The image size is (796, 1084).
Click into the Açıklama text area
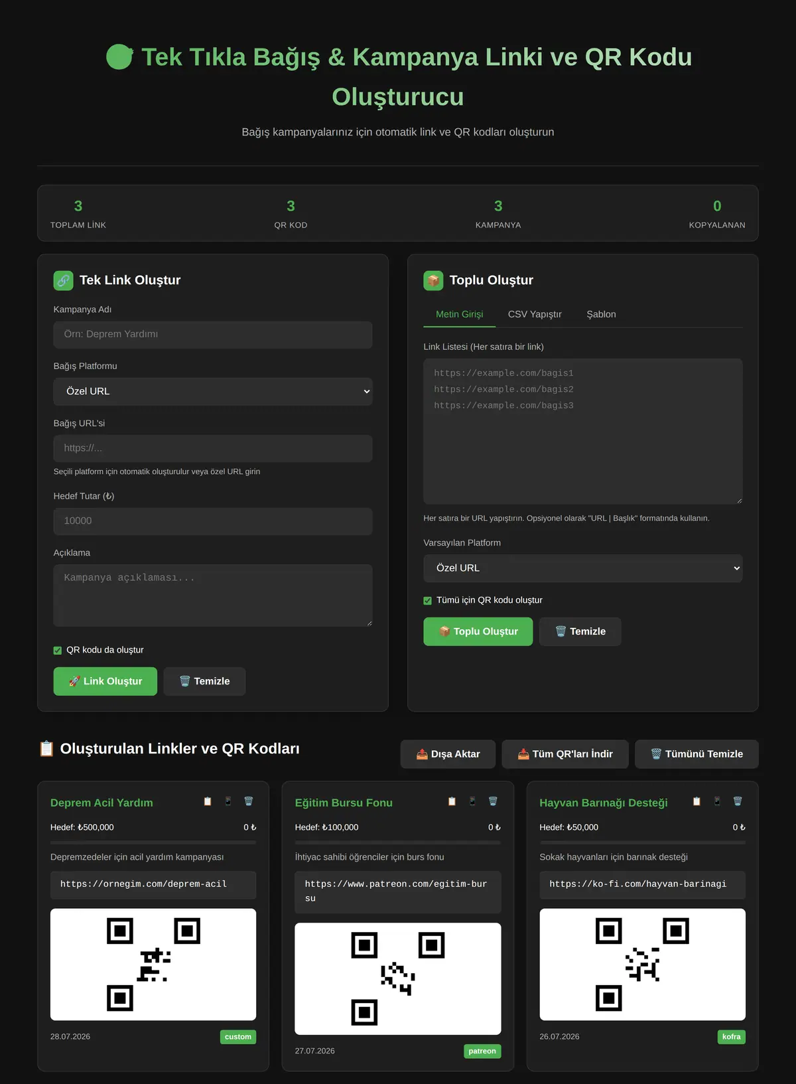213,595
